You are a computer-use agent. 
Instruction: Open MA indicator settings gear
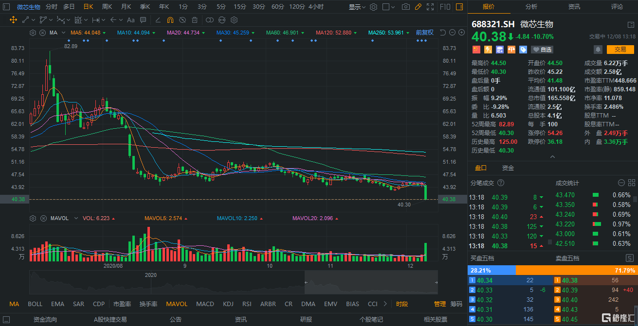(x=33, y=33)
